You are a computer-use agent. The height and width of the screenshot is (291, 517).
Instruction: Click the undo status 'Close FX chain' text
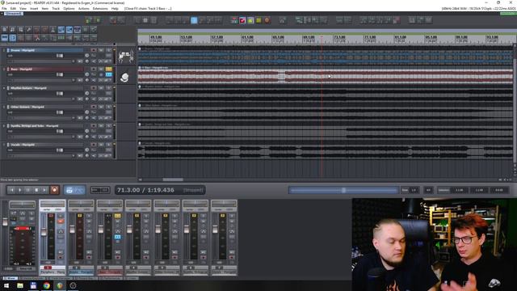[x=148, y=9]
